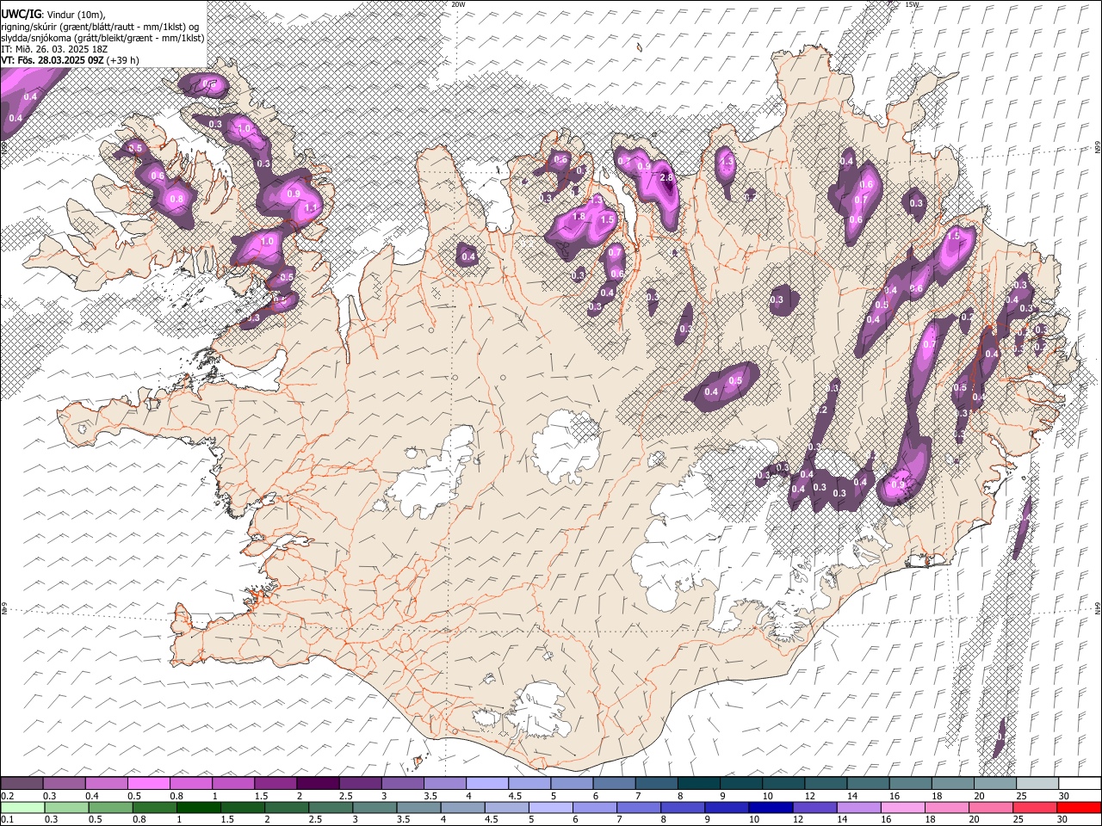
Task: Click the '20W' longitude label at the top
Action: coord(458,4)
